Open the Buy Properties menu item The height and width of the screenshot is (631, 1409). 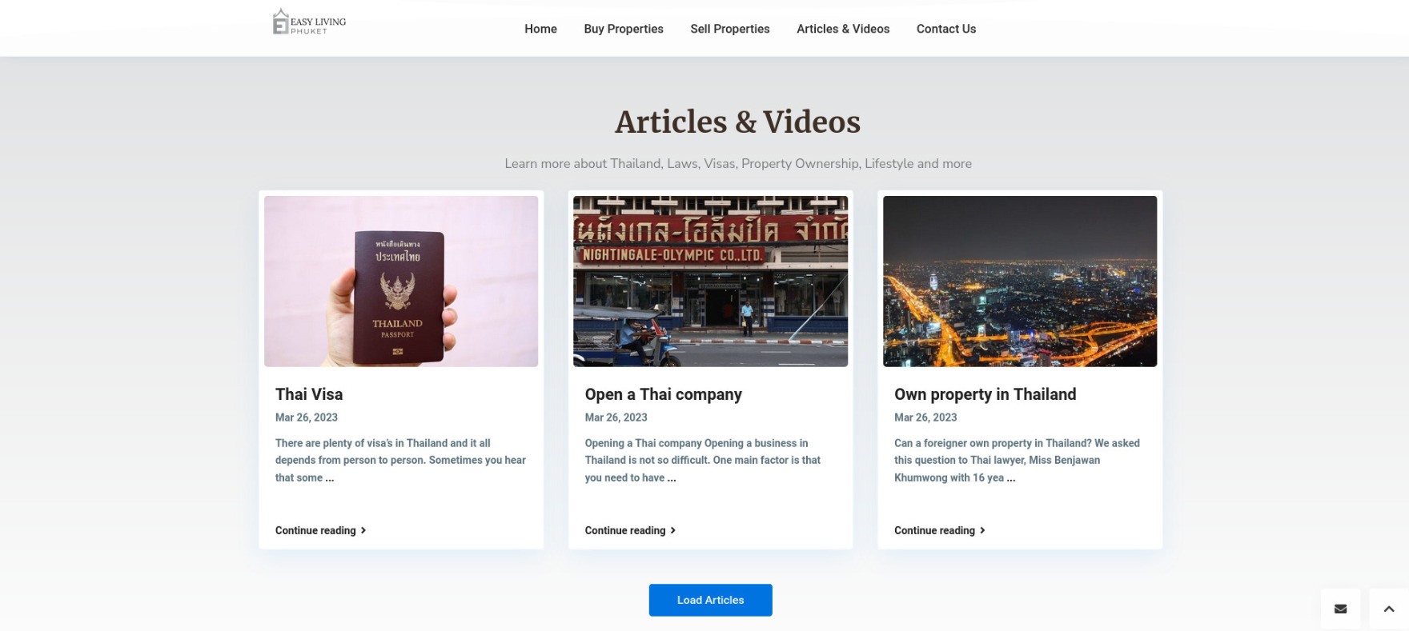click(624, 29)
